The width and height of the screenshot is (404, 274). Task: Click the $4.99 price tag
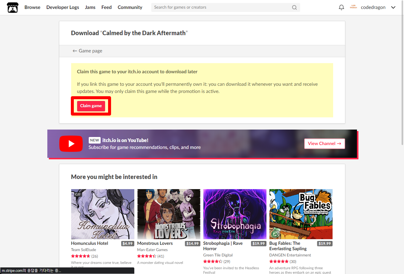point(127,244)
